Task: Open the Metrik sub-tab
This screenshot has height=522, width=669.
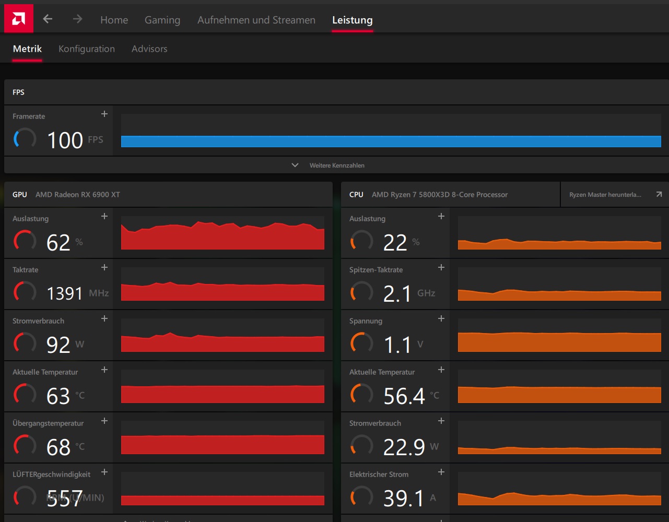Action: pyautogui.click(x=27, y=49)
